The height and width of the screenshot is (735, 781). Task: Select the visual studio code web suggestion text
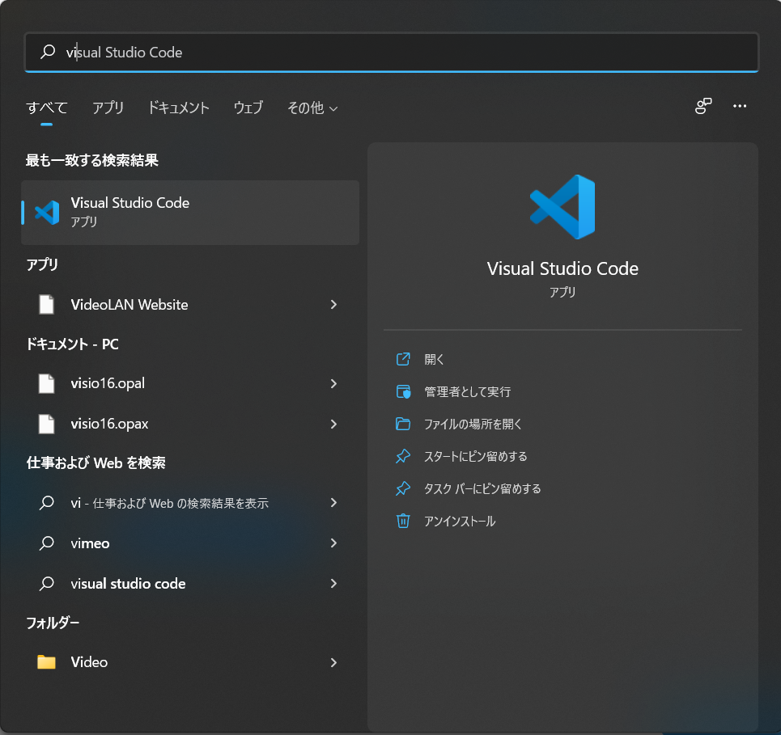(128, 584)
